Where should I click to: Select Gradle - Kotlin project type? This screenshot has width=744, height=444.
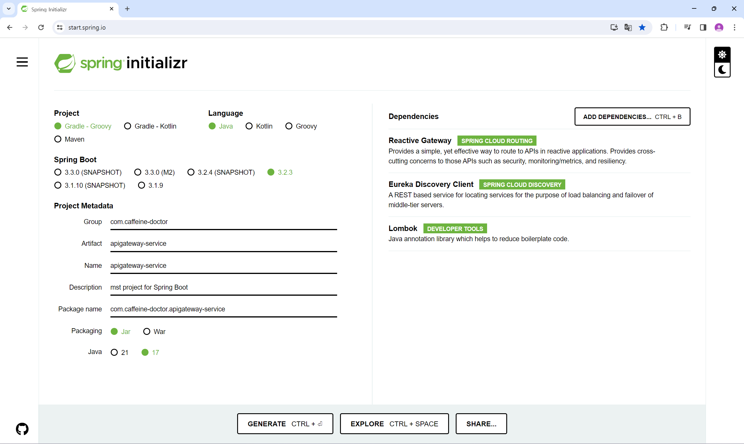click(150, 126)
